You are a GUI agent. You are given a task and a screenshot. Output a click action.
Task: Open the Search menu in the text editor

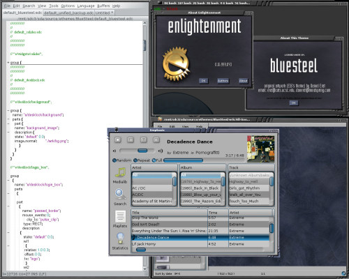29,6
